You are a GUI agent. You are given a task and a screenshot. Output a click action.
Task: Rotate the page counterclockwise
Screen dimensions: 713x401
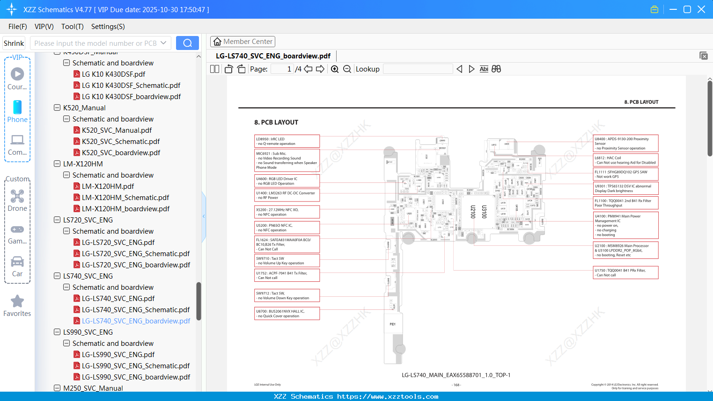coord(228,68)
